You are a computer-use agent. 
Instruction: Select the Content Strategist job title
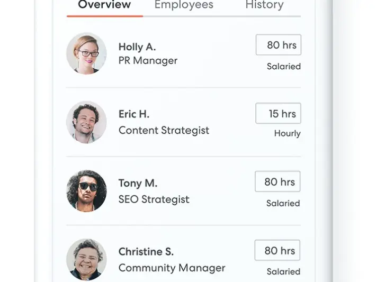(164, 130)
